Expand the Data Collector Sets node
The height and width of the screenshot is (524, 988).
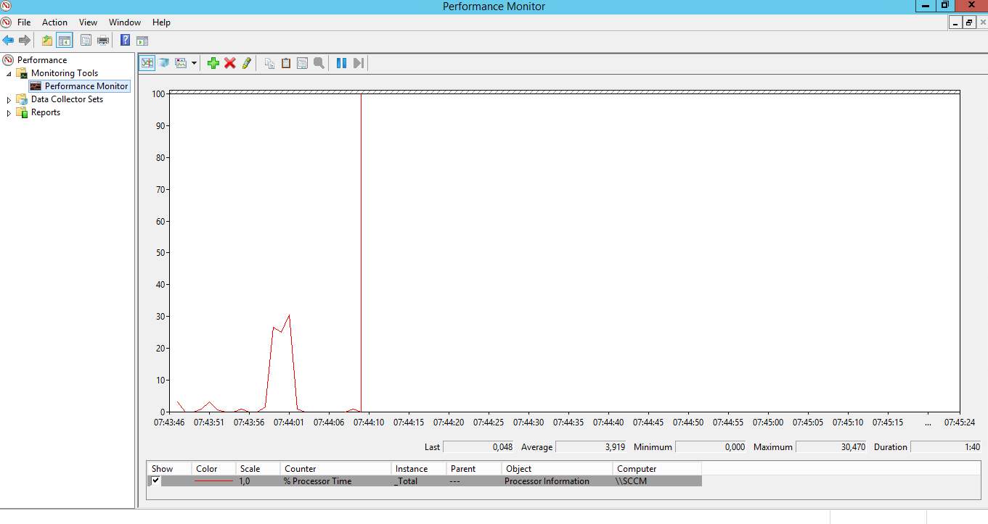click(9, 100)
